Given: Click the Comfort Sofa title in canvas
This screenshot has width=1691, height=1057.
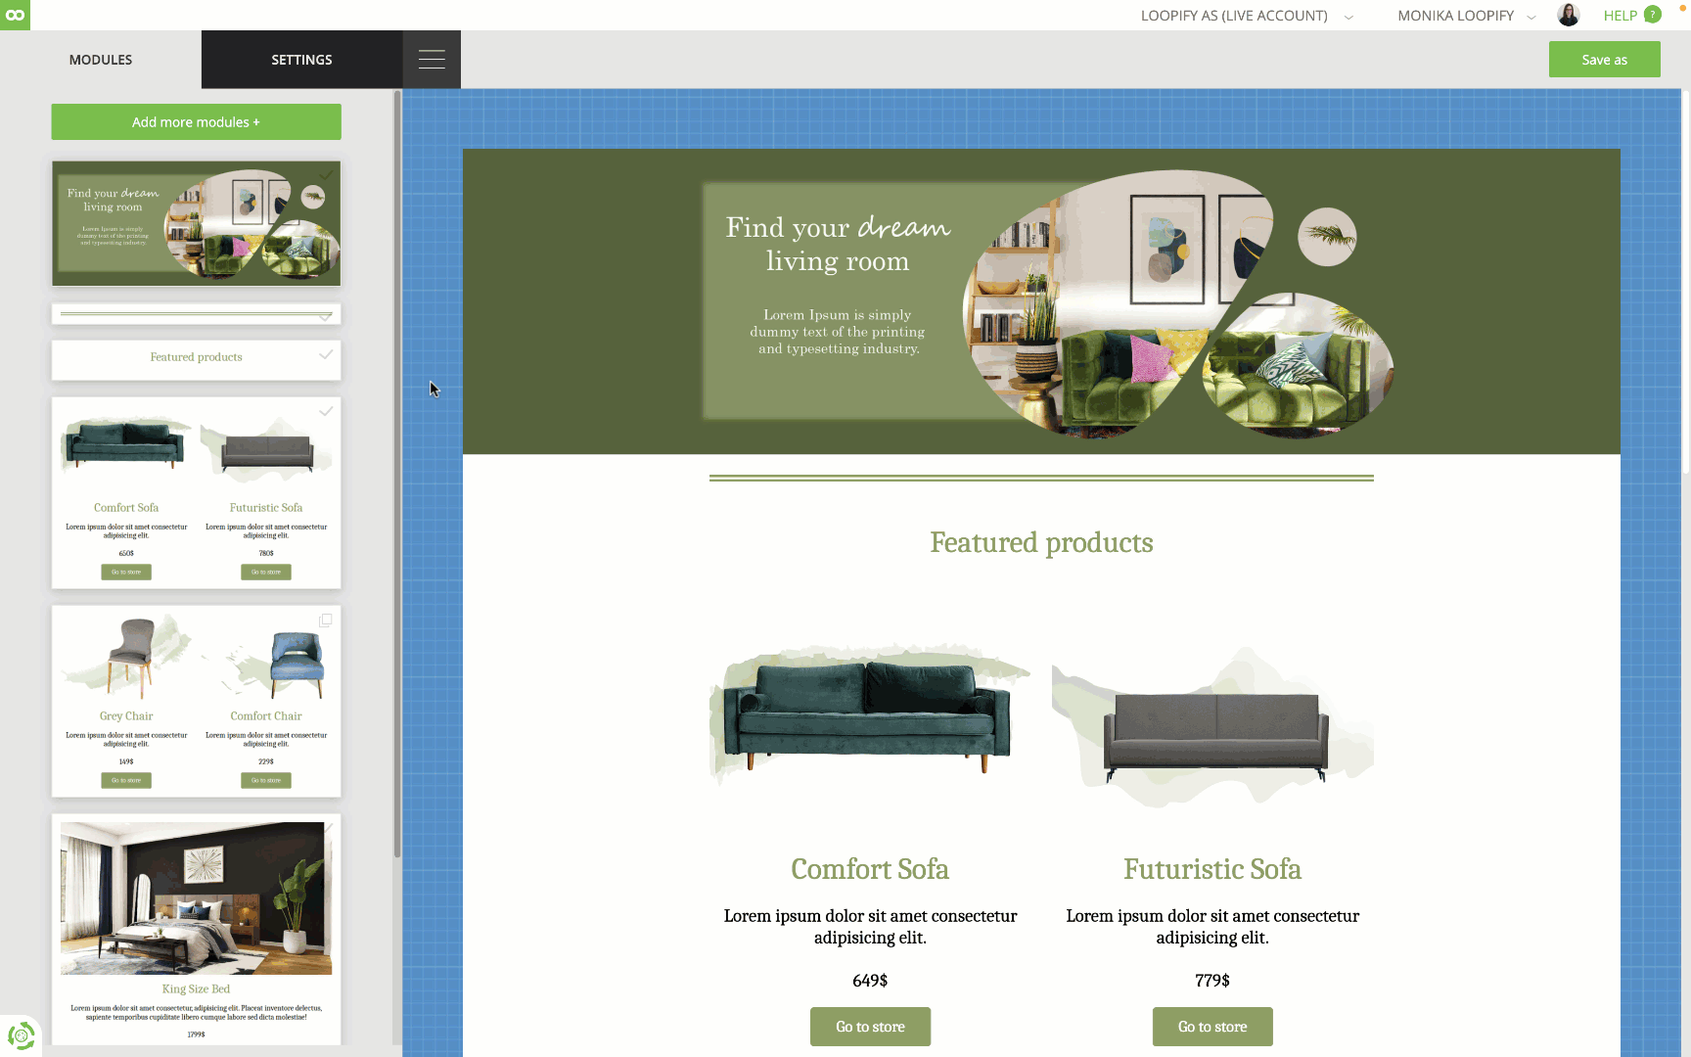Looking at the screenshot, I should [x=870, y=869].
